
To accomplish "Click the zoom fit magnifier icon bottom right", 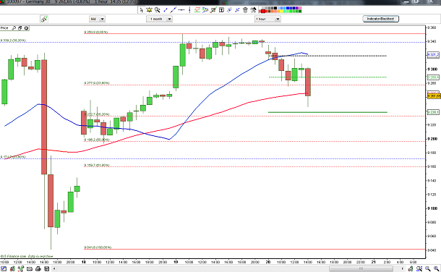I will [419, 269].
